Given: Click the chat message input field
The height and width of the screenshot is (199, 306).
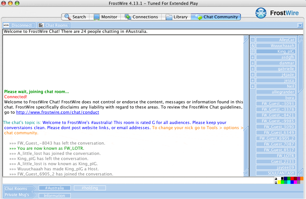Looking at the screenshot, I should click(138, 180).
